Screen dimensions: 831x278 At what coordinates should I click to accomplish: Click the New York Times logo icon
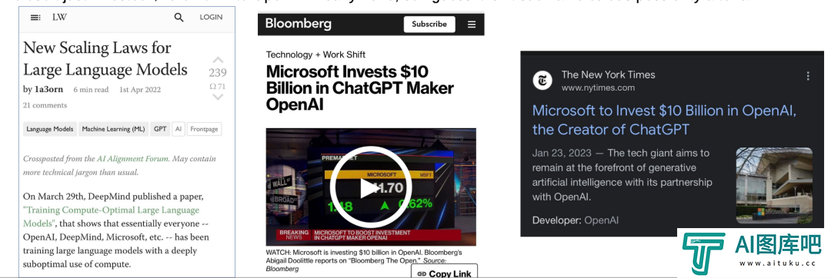[542, 81]
